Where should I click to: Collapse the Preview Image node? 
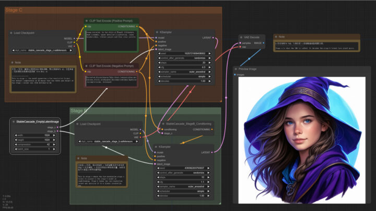pyautogui.click(x=236, y=68)
